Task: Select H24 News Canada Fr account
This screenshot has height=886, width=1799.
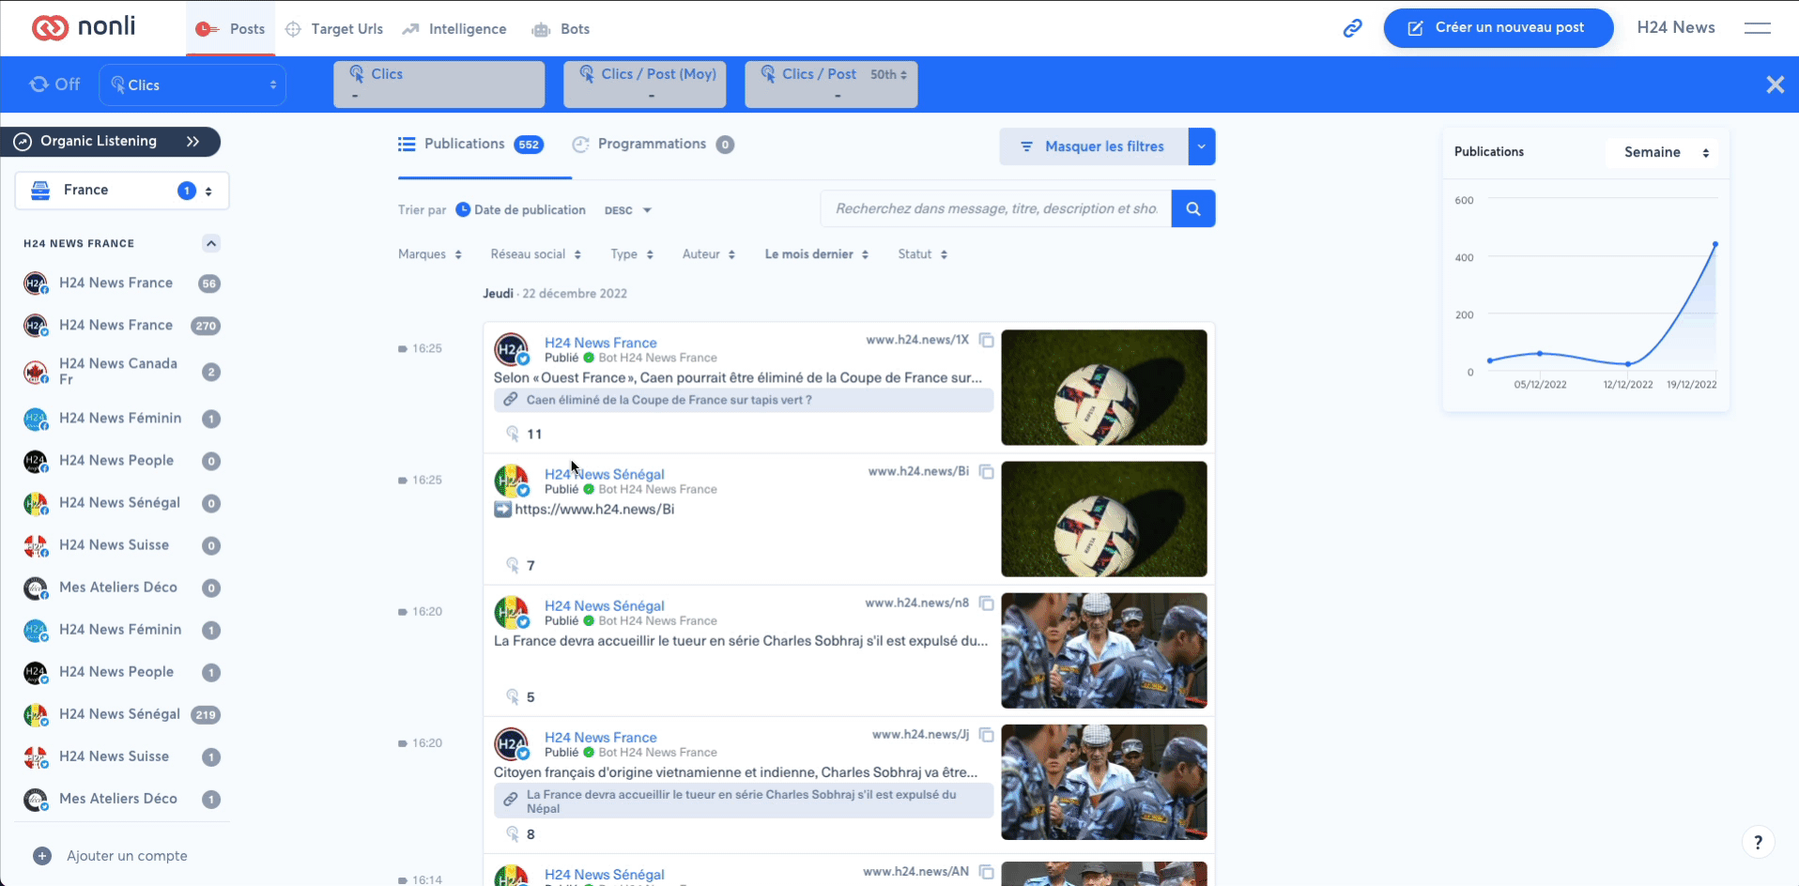Action: (121, 372)
